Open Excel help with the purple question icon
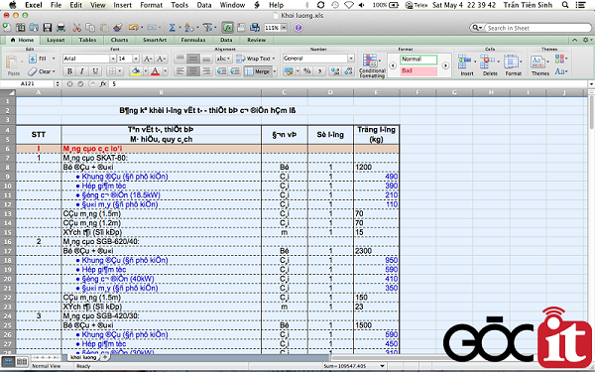The width and height of the screenshot is (595, 372). [x=298, y=28]
